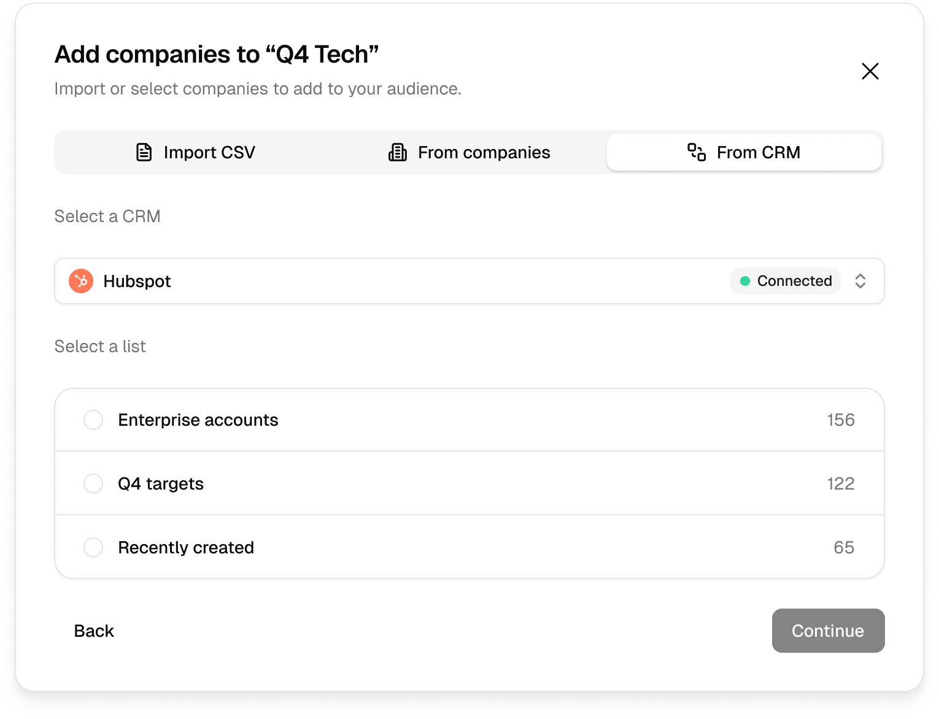
Task: Expand the CRM selector chevron arrows
Action: coord(860,281)
